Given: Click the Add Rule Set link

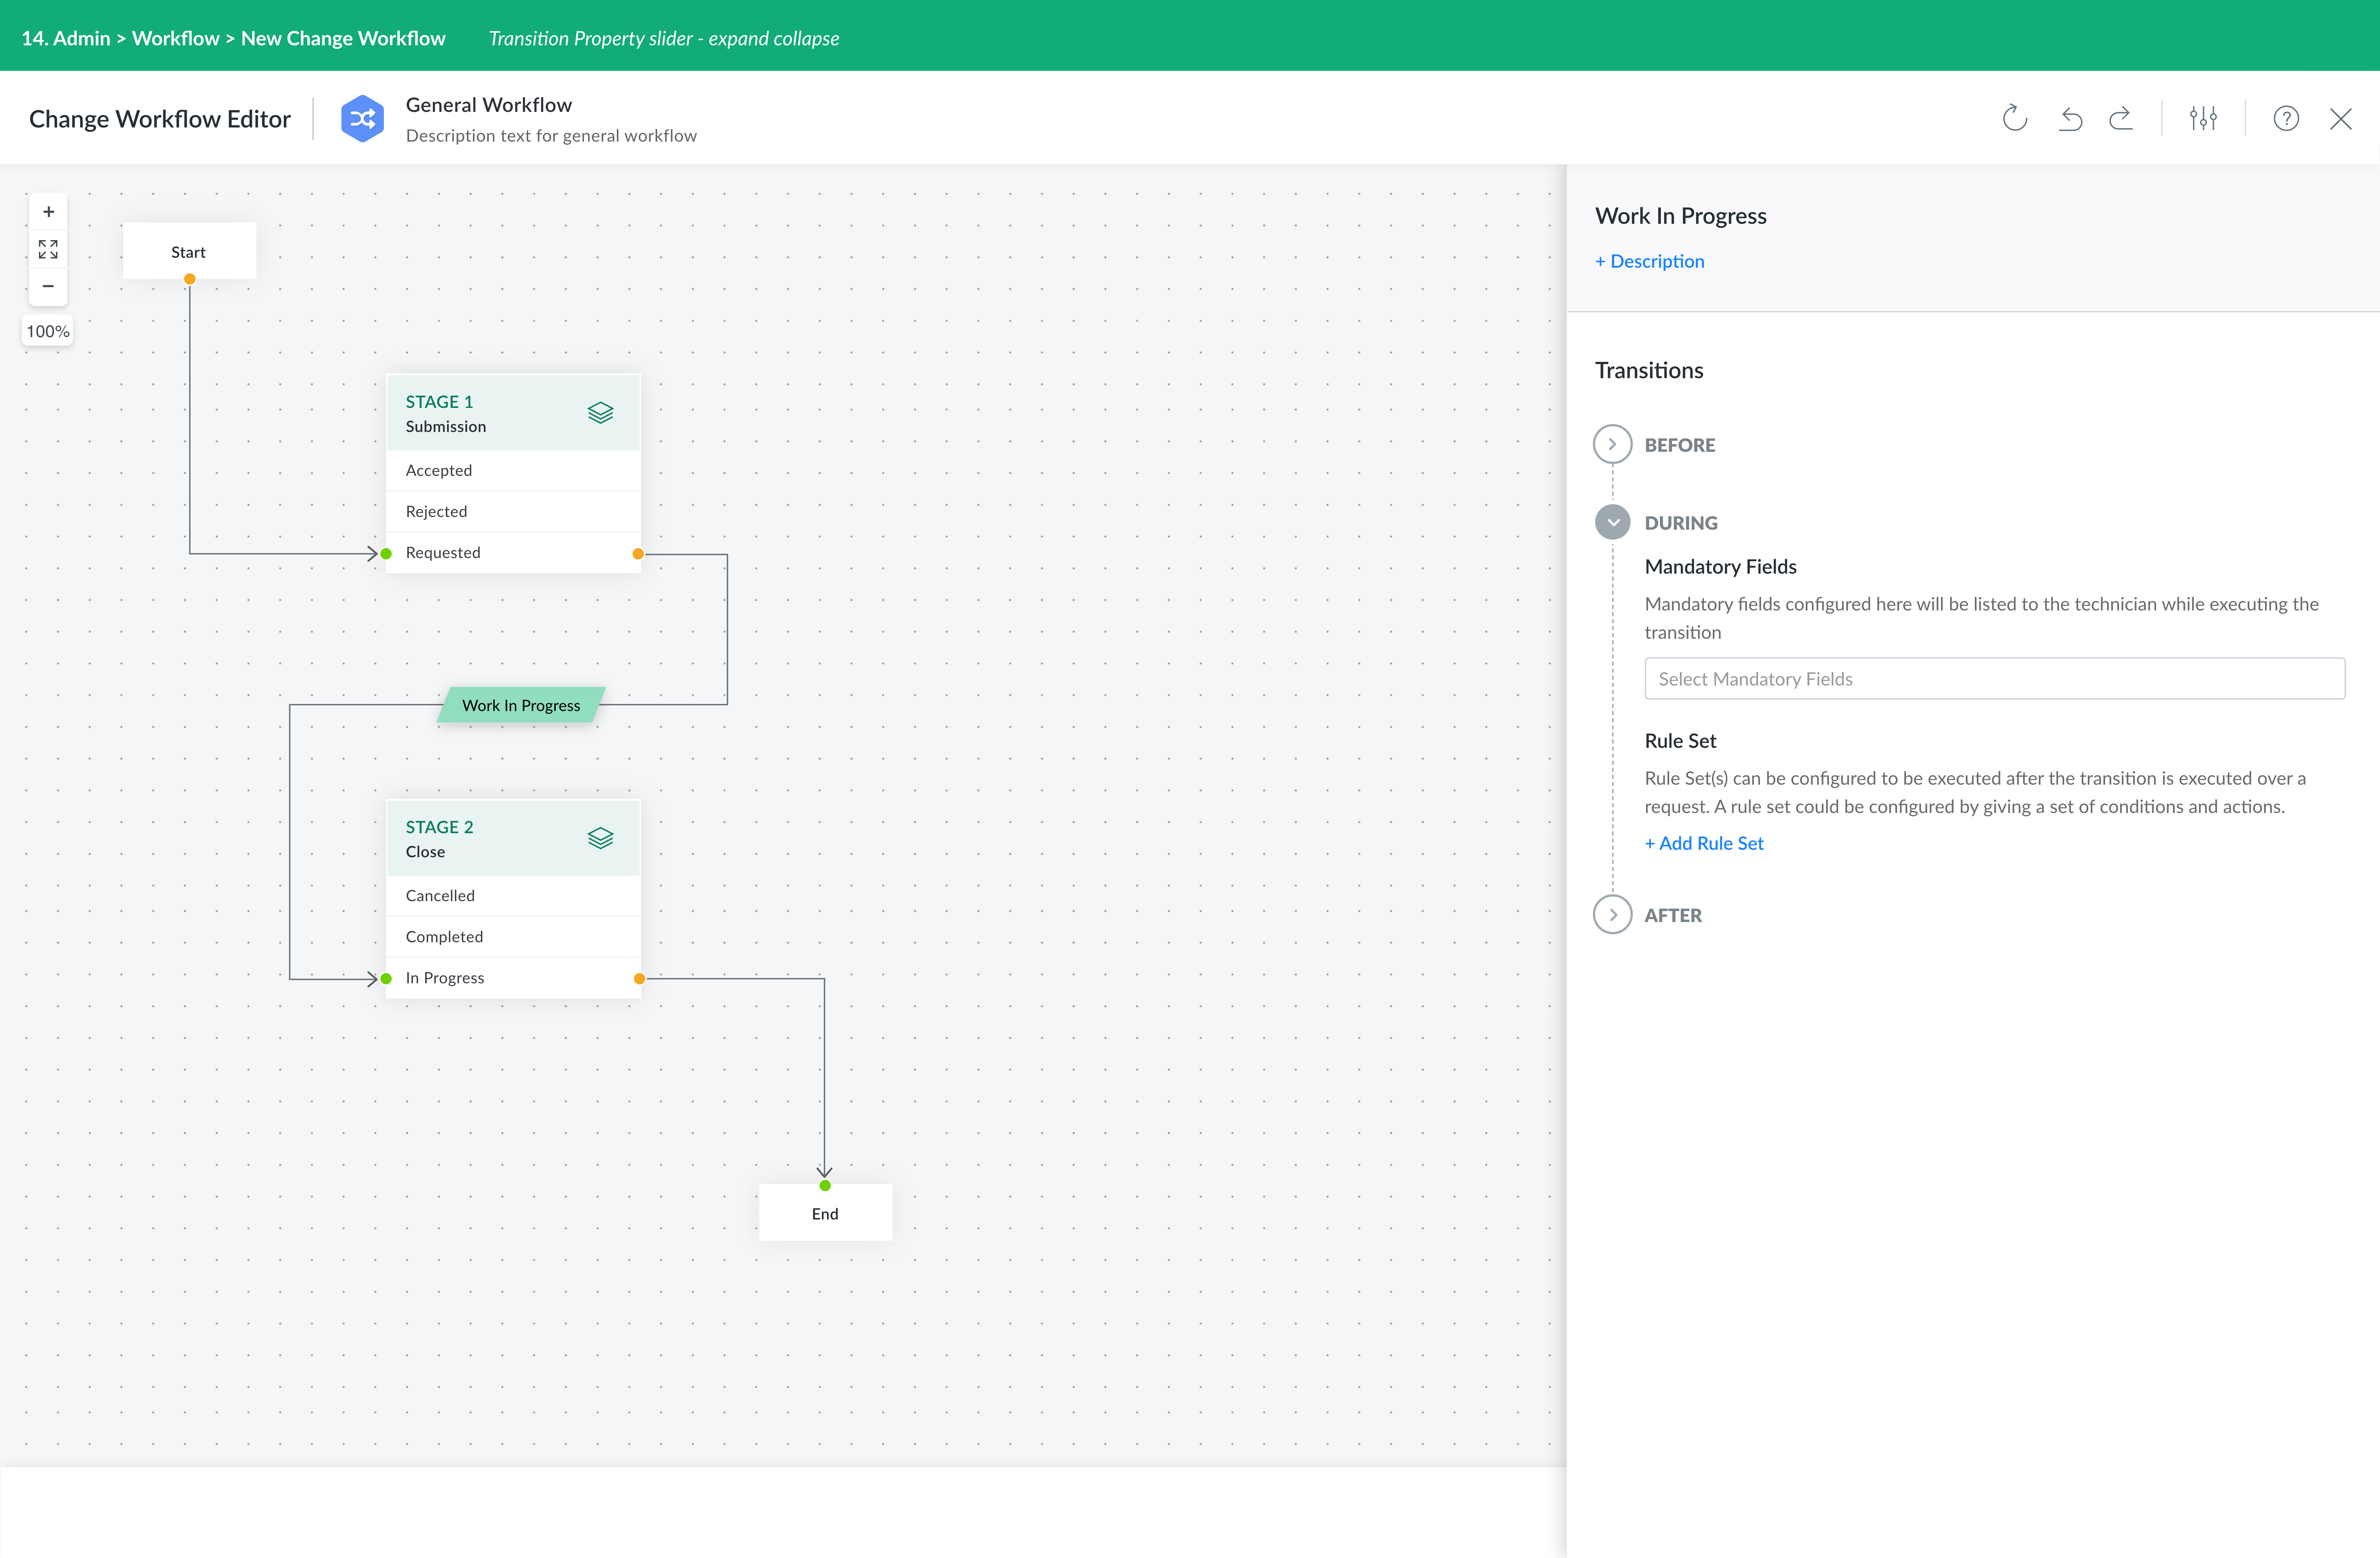Looking at the screenshot, I should [1704, 843].
